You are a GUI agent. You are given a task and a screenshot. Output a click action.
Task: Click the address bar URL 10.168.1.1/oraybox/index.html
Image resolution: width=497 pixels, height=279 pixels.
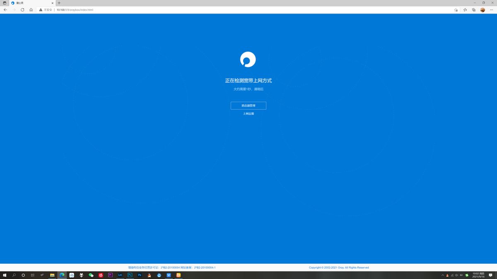point(75,10)
